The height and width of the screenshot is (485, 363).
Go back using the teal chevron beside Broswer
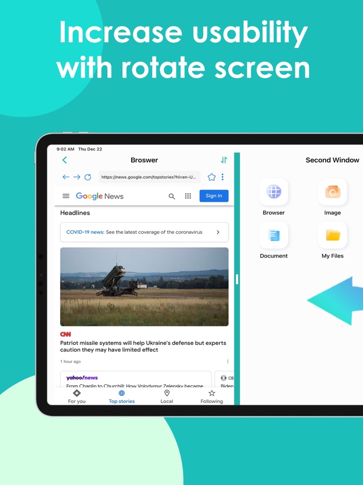(x=65, y=160)
